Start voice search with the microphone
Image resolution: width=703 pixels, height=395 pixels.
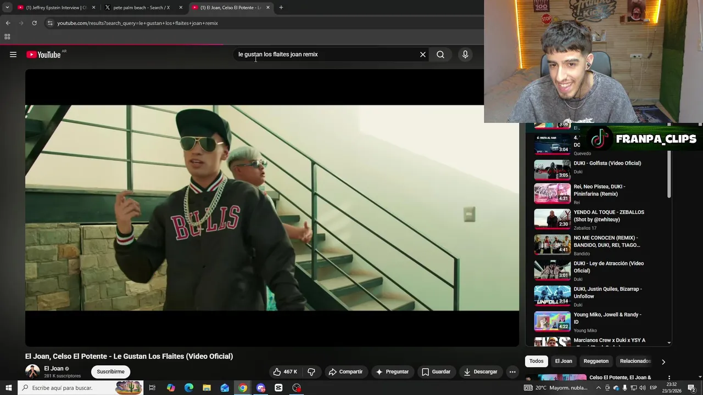pos(465,54)
